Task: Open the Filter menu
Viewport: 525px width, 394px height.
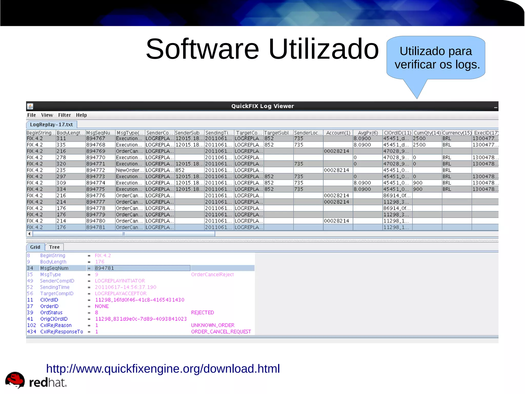Action: pyautogui.click(x=64, y=115)
